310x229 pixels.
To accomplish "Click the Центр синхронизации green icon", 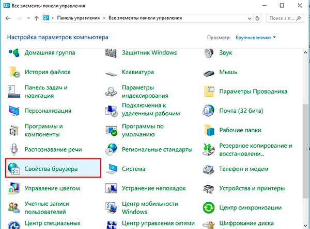I will point(209,207).
